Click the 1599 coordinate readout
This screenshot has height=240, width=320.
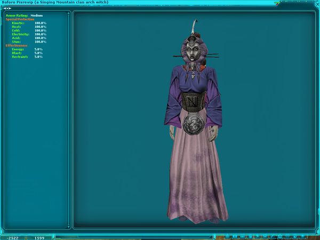coord(39,237)
